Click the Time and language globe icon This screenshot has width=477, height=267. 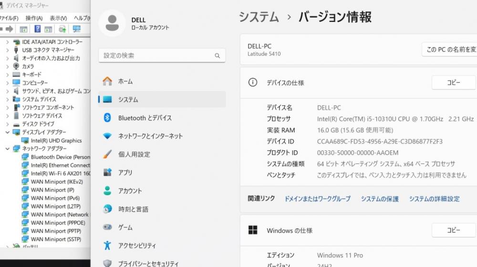coord(107,209)
